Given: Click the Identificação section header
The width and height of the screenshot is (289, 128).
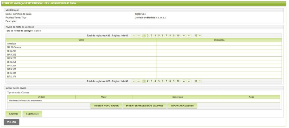Looking at the screenshot, I should click(144, 10).
